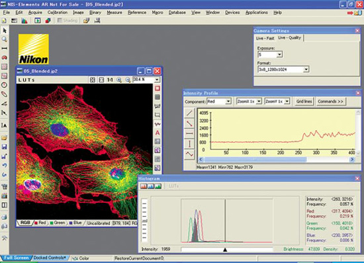Viewport: 364px width, 263px height.
Task: Click the histogram intensity slider triangle marker
Action: tap(225, 250)
